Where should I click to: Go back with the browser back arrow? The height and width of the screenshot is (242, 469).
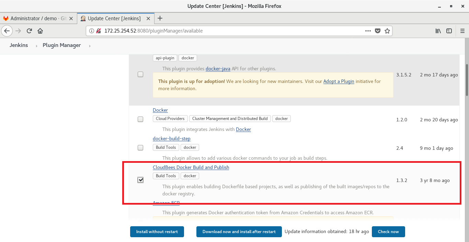pos(7,31)
